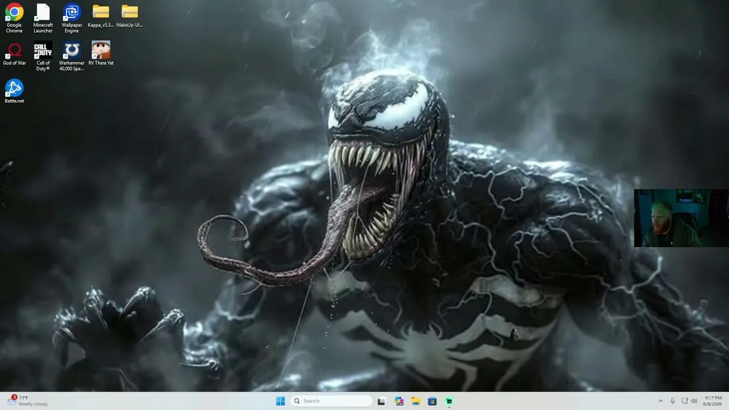729x410 pixels.
Task: Open the Google Chrome desktop shortcut
Action: point(14,18)
